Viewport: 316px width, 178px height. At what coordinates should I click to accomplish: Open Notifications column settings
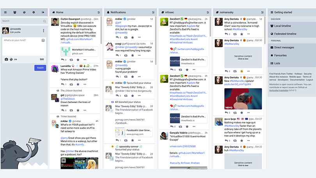(153, 12)
